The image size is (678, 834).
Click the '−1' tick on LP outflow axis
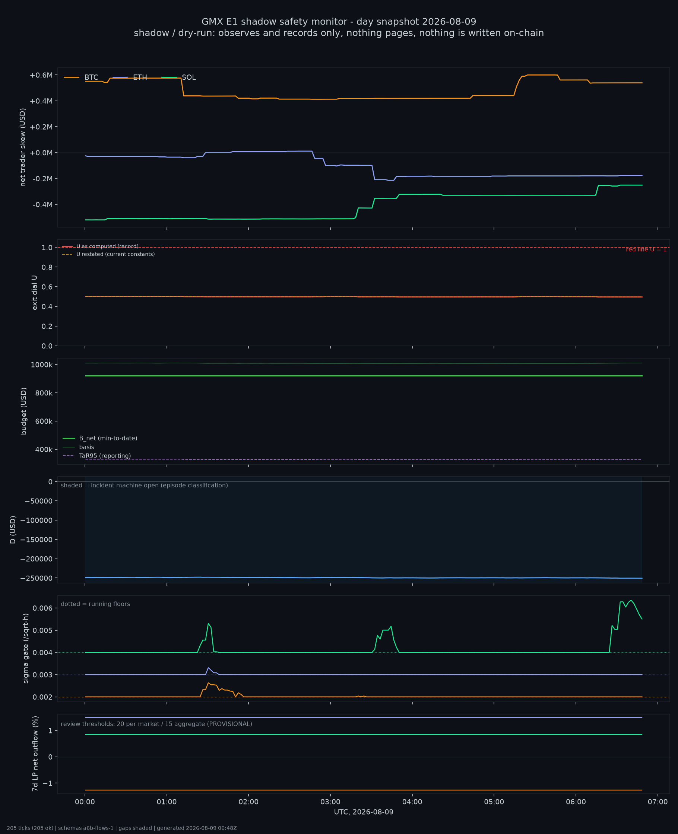48,784
